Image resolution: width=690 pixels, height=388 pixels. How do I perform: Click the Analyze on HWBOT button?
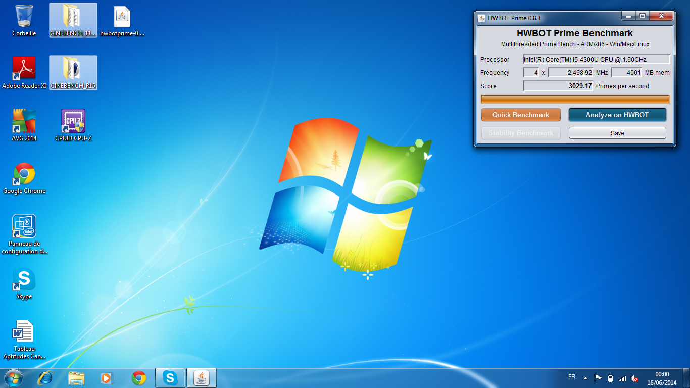pyautogui.click(x=617, y=115)
